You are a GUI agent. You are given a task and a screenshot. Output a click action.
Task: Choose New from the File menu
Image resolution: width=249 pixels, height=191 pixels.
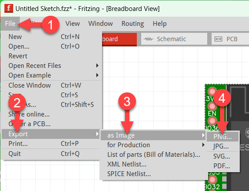click(x=51, y=37)
